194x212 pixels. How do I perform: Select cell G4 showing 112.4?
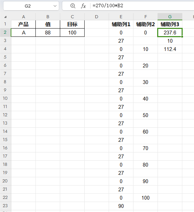(170, 49)
